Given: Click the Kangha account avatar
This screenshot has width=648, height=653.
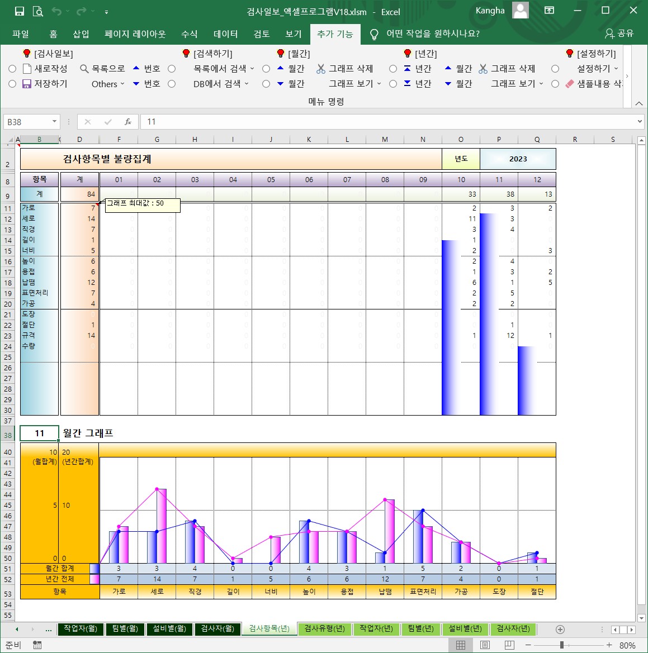Looking at the screenshot, I should pos(520,11).
